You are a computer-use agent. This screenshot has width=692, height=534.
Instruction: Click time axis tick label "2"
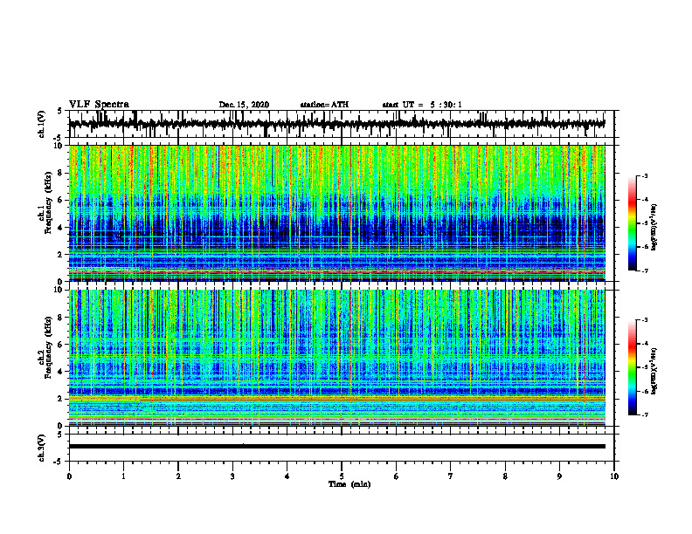coord(178,476)
